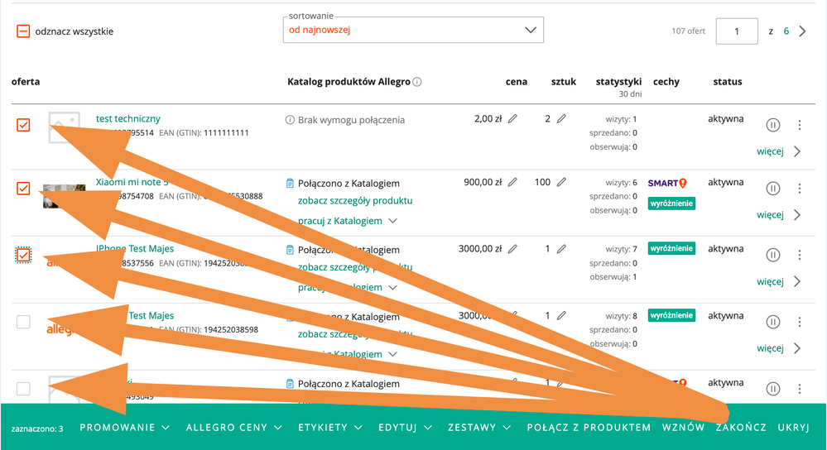Image resolution: width=827 pixels, height=450 pixels.
Task: Click 'wyróżnienie' badge on offer with 8 visits
Action: [x=671, y=316]
